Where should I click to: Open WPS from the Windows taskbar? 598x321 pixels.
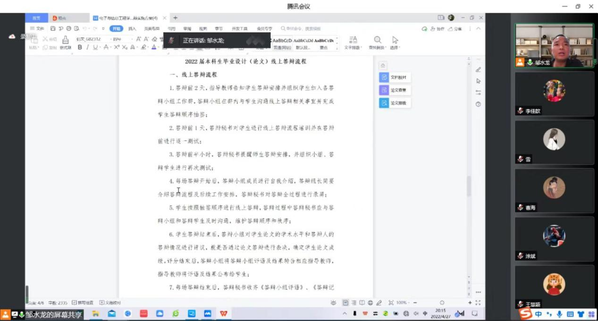point(223,313)
